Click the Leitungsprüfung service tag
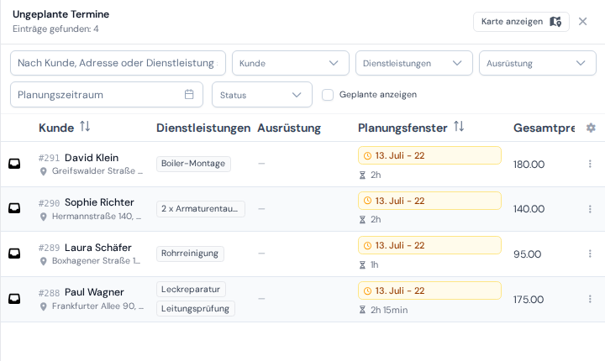The width and height of the screenshot is (605, 361). (196, 309)
